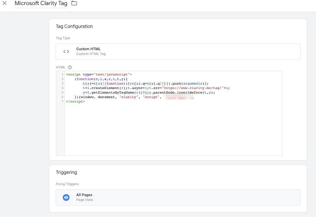The width and height of the screenshot is (316, 217).
Task: Click the HTML field label
Action: coord(60,67)
